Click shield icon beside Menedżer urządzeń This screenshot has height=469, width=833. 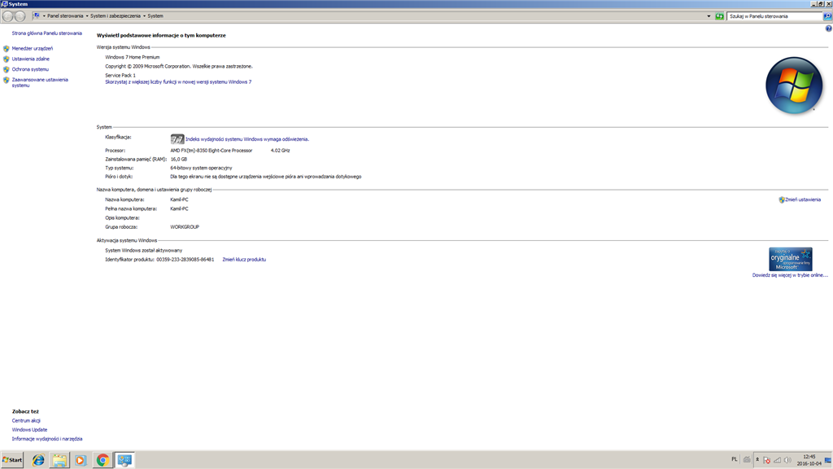[x=7, y=48]
